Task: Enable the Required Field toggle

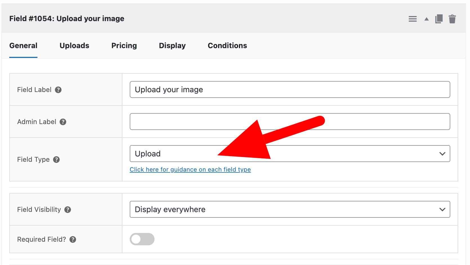Action: point(142,239)
